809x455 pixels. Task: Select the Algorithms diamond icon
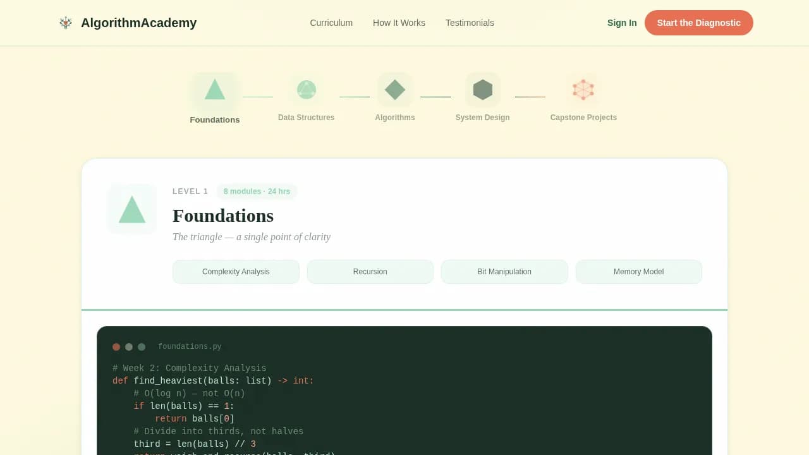(394, 90)
